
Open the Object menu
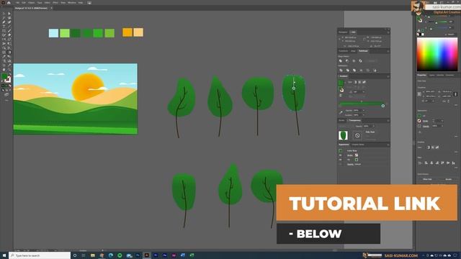pyautogui.click(x=31, y=3)
